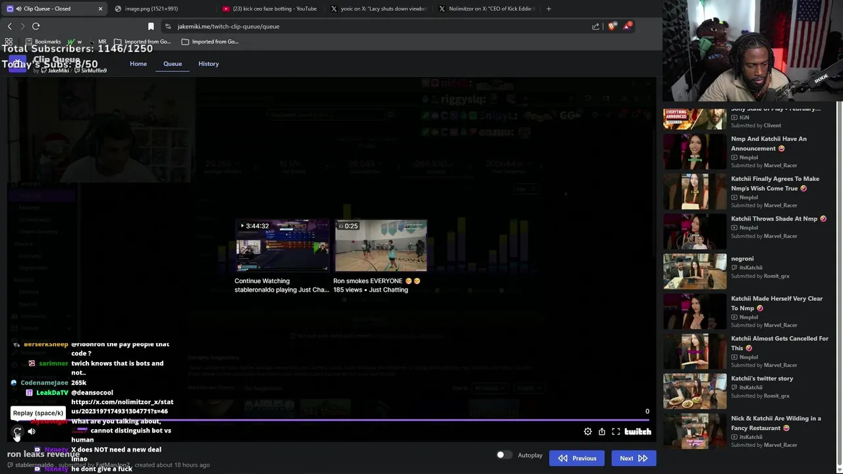Image resolution: width=843 pixels, height=474 pixels.
Task: Toggle the Autoplay switch
Action: (x=503, y=455)
